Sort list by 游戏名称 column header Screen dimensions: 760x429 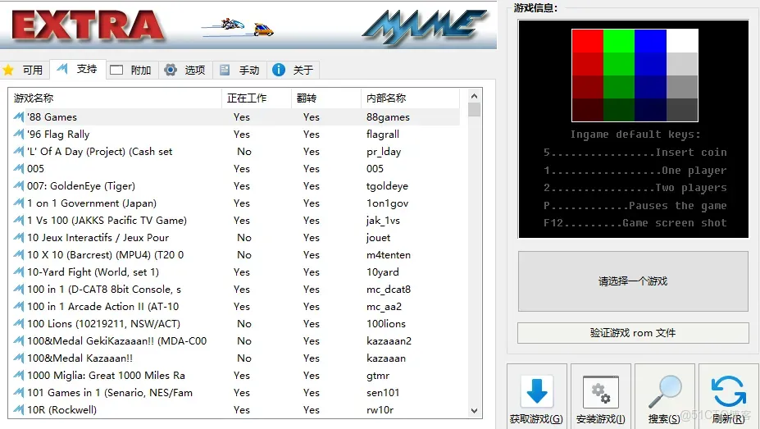(x=115, y=98)
